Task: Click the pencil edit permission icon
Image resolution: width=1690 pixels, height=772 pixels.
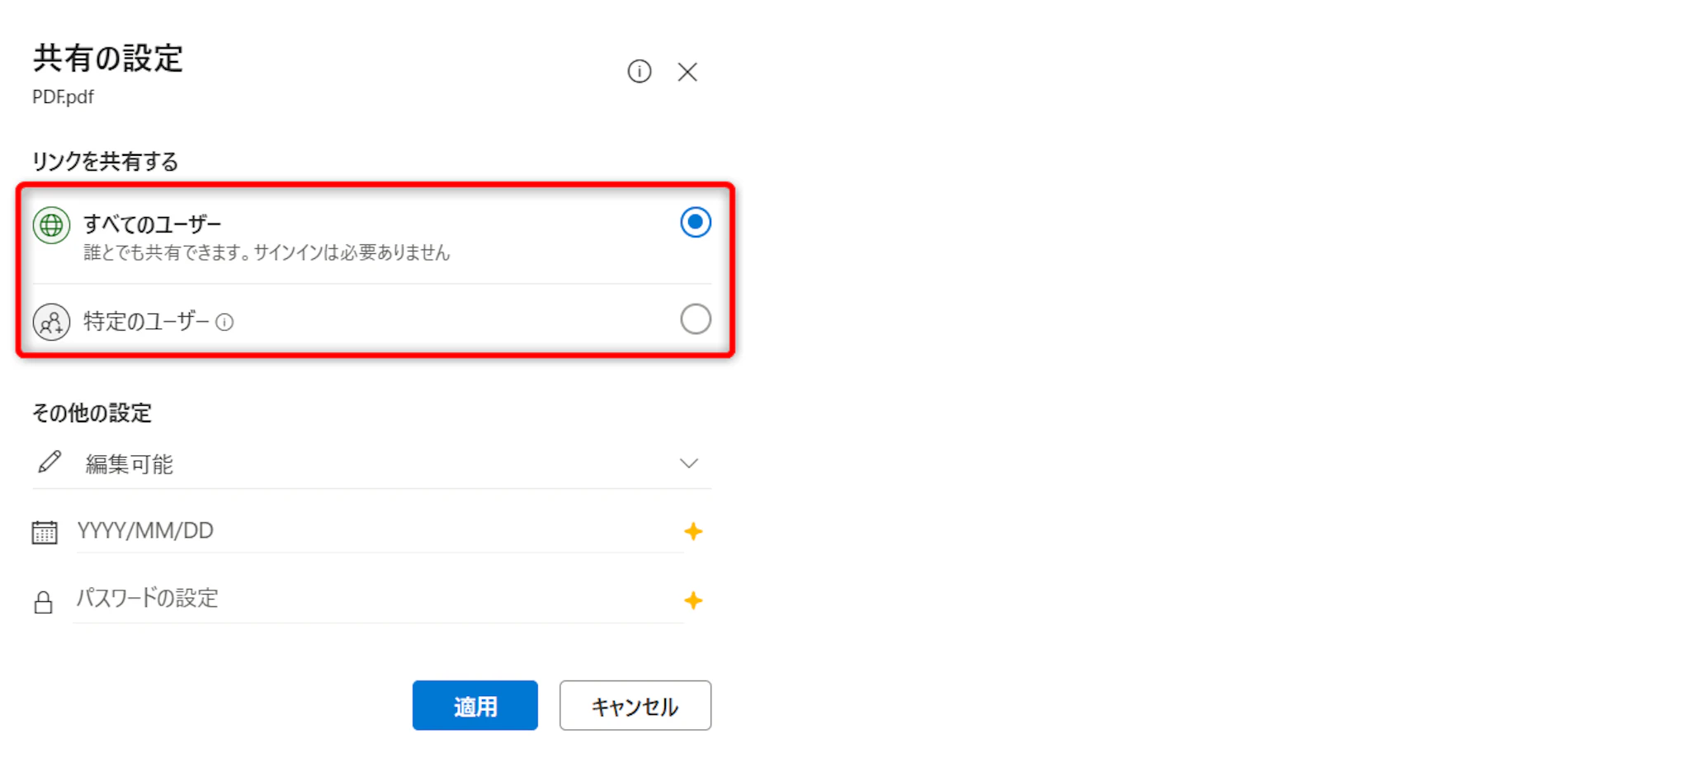Action: (x=50, y=462)
